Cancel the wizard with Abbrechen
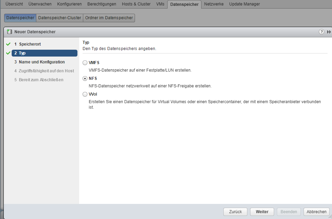 [316, 212]
